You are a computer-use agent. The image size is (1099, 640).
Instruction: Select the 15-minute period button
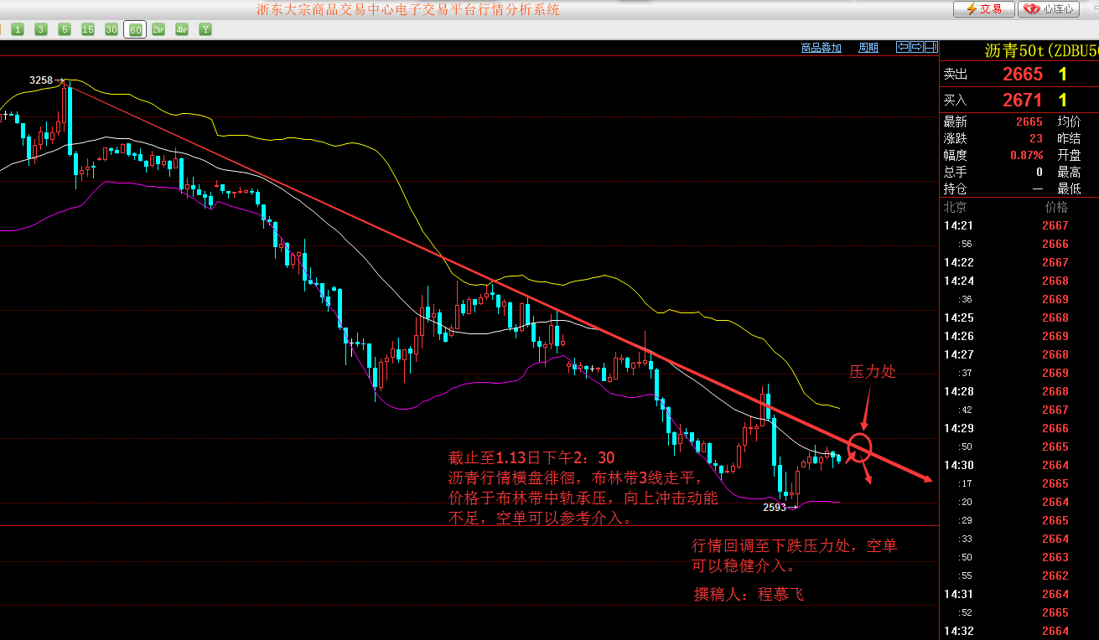point(88,29)
